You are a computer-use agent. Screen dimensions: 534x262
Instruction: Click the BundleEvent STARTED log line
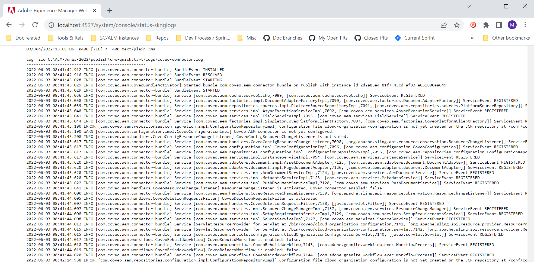[x=123, y=90]
